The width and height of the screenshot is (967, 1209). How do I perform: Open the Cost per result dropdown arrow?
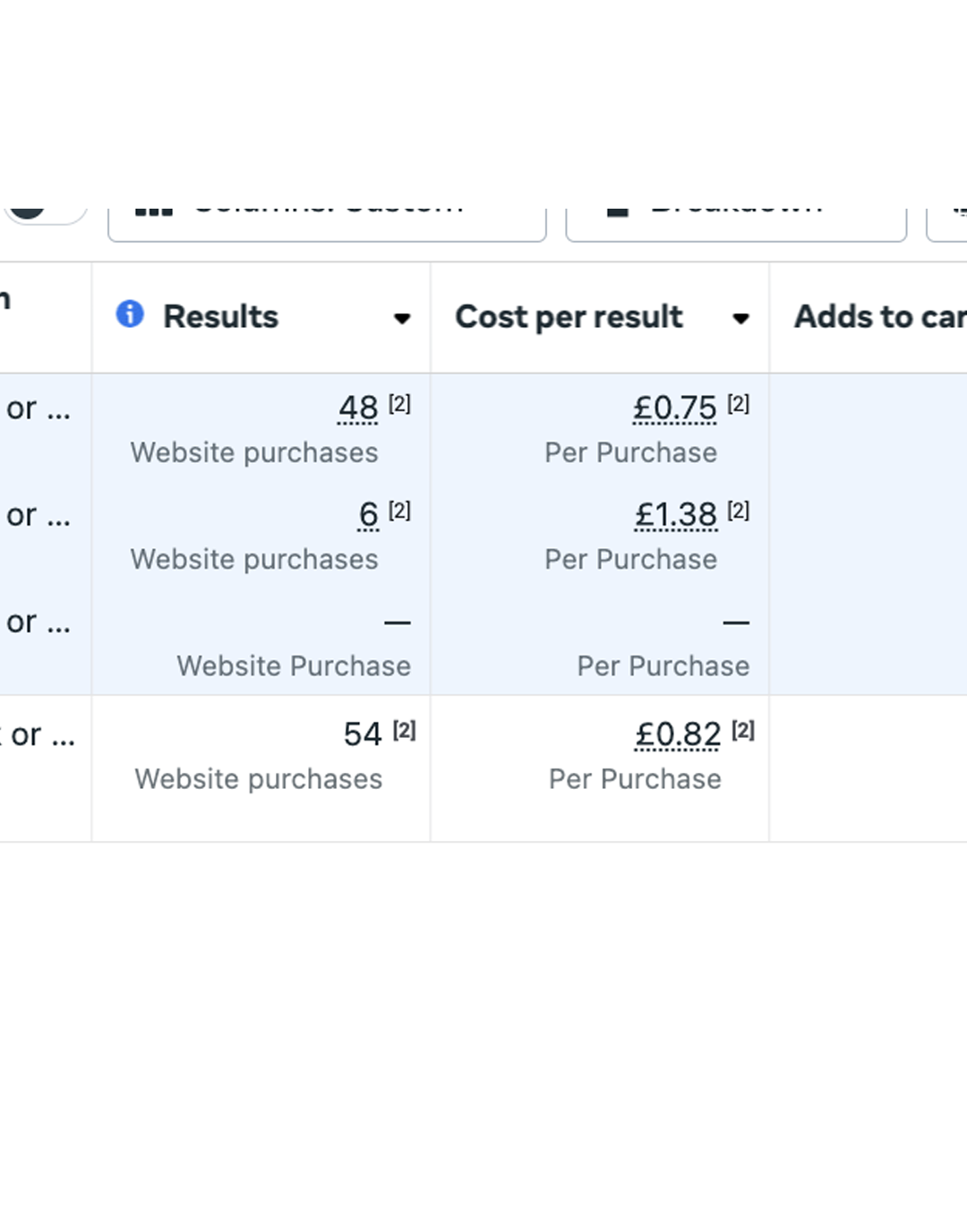click(740, 318)
